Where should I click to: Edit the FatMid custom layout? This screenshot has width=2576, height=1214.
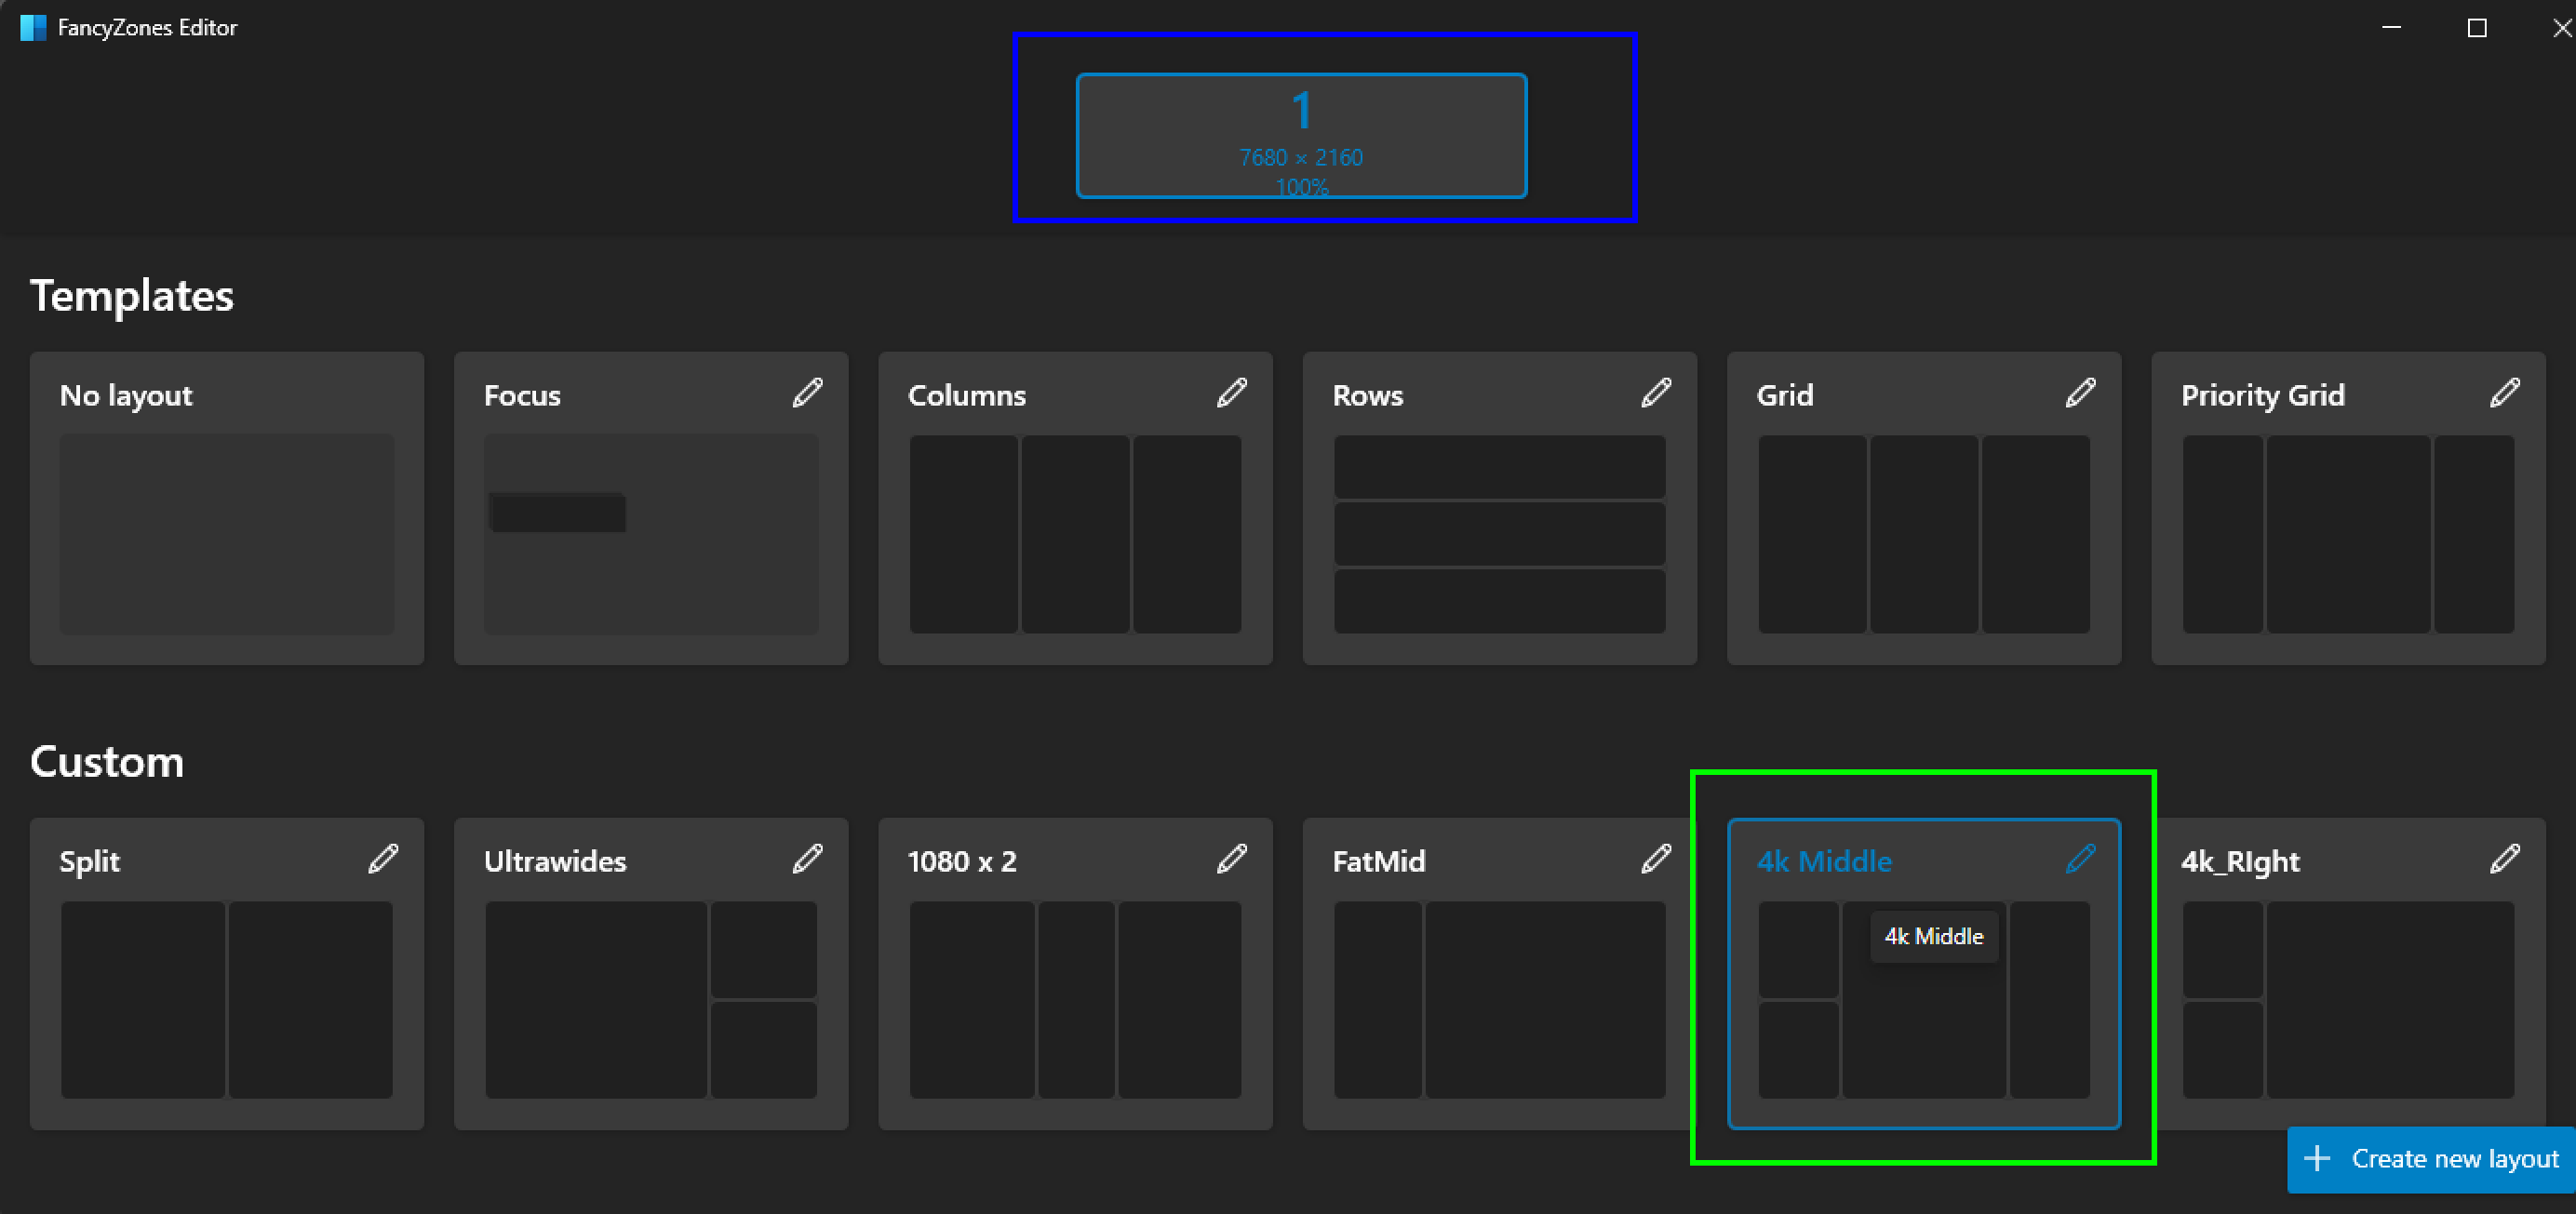point(1657,858)
